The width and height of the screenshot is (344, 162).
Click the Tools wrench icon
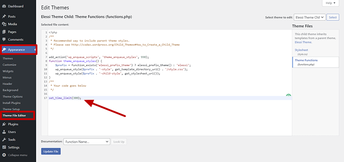tap(4, 139)
